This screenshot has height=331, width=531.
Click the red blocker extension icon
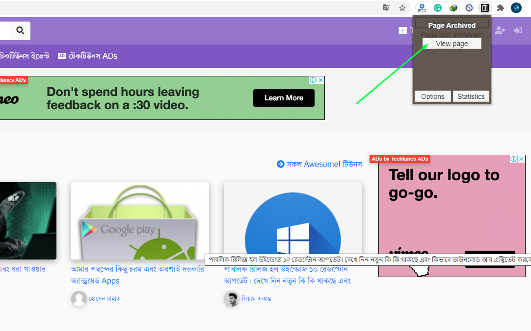(469, 8)
